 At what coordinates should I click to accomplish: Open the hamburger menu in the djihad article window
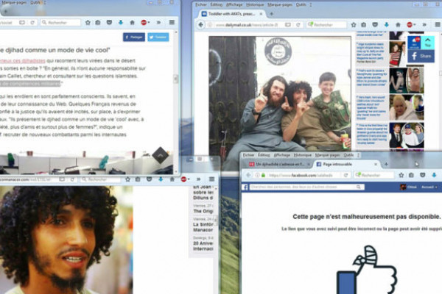coord(172,23)
